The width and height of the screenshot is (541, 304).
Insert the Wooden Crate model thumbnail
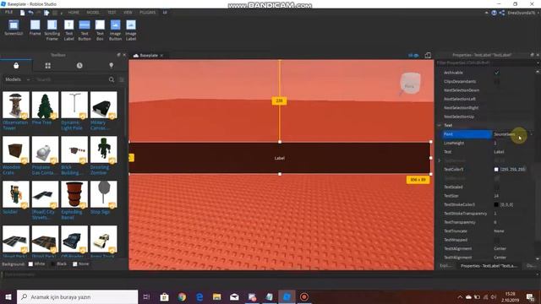[x=16, y=149]
